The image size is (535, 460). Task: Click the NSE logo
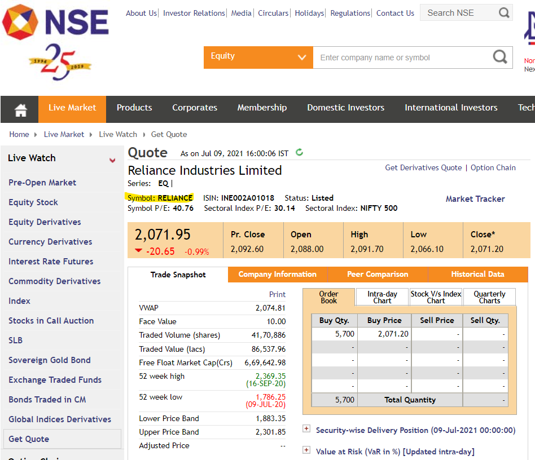pyautogui.click(x=55, y=22)
